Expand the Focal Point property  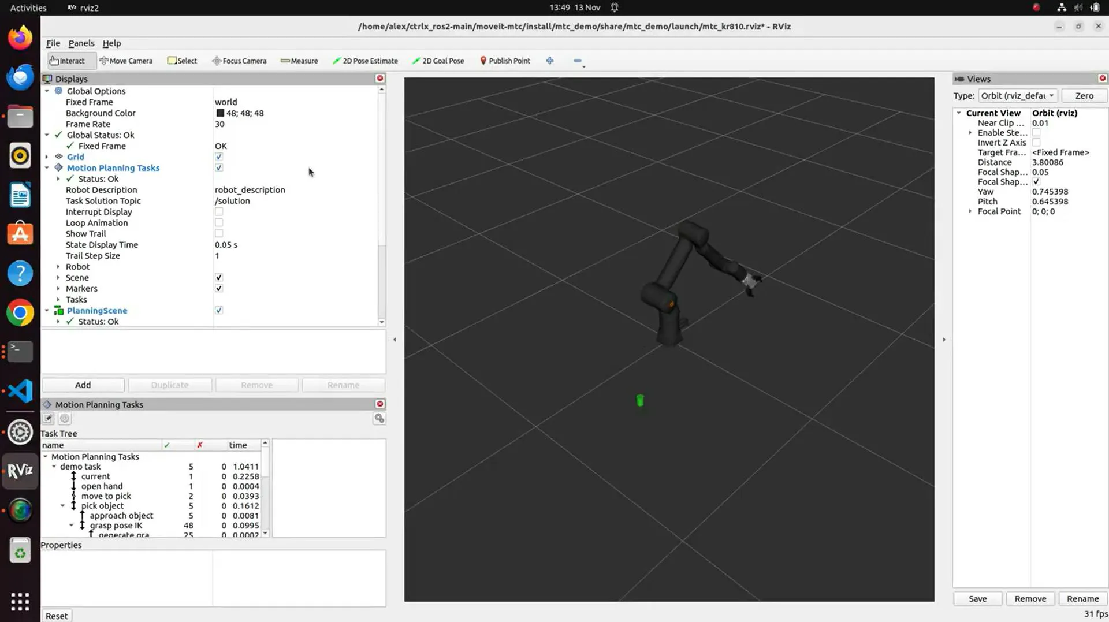tap(970, 211)
